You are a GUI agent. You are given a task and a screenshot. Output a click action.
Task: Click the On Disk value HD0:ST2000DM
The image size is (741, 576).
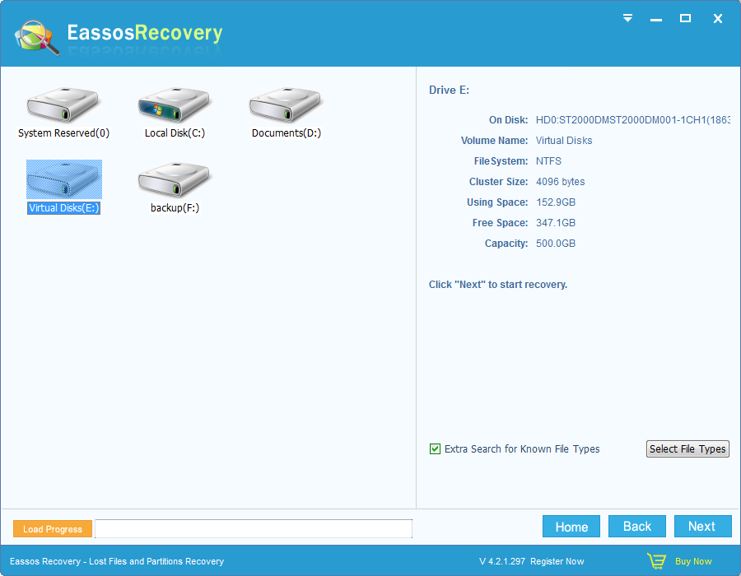633,120
